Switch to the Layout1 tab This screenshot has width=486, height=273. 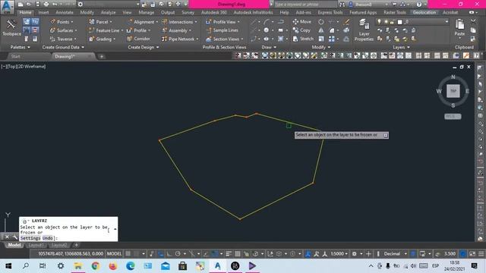36,245
